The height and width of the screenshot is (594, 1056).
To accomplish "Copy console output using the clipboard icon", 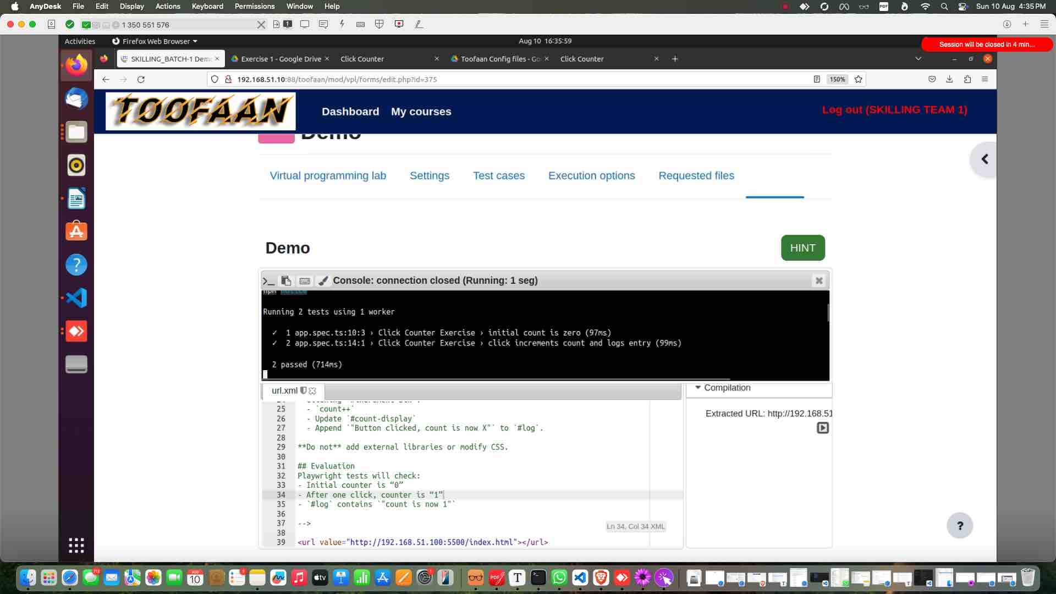I will coord(285,281).
